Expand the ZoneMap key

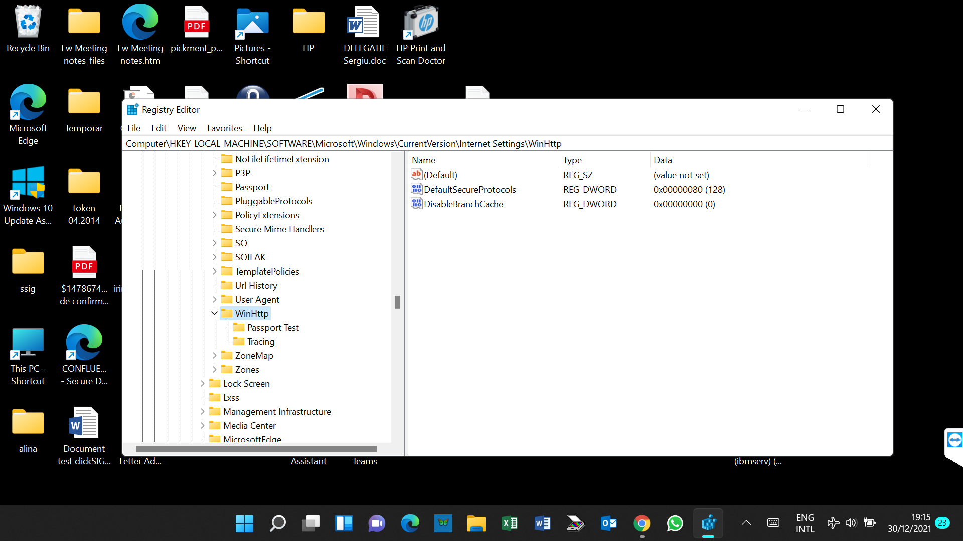point(215,356)
